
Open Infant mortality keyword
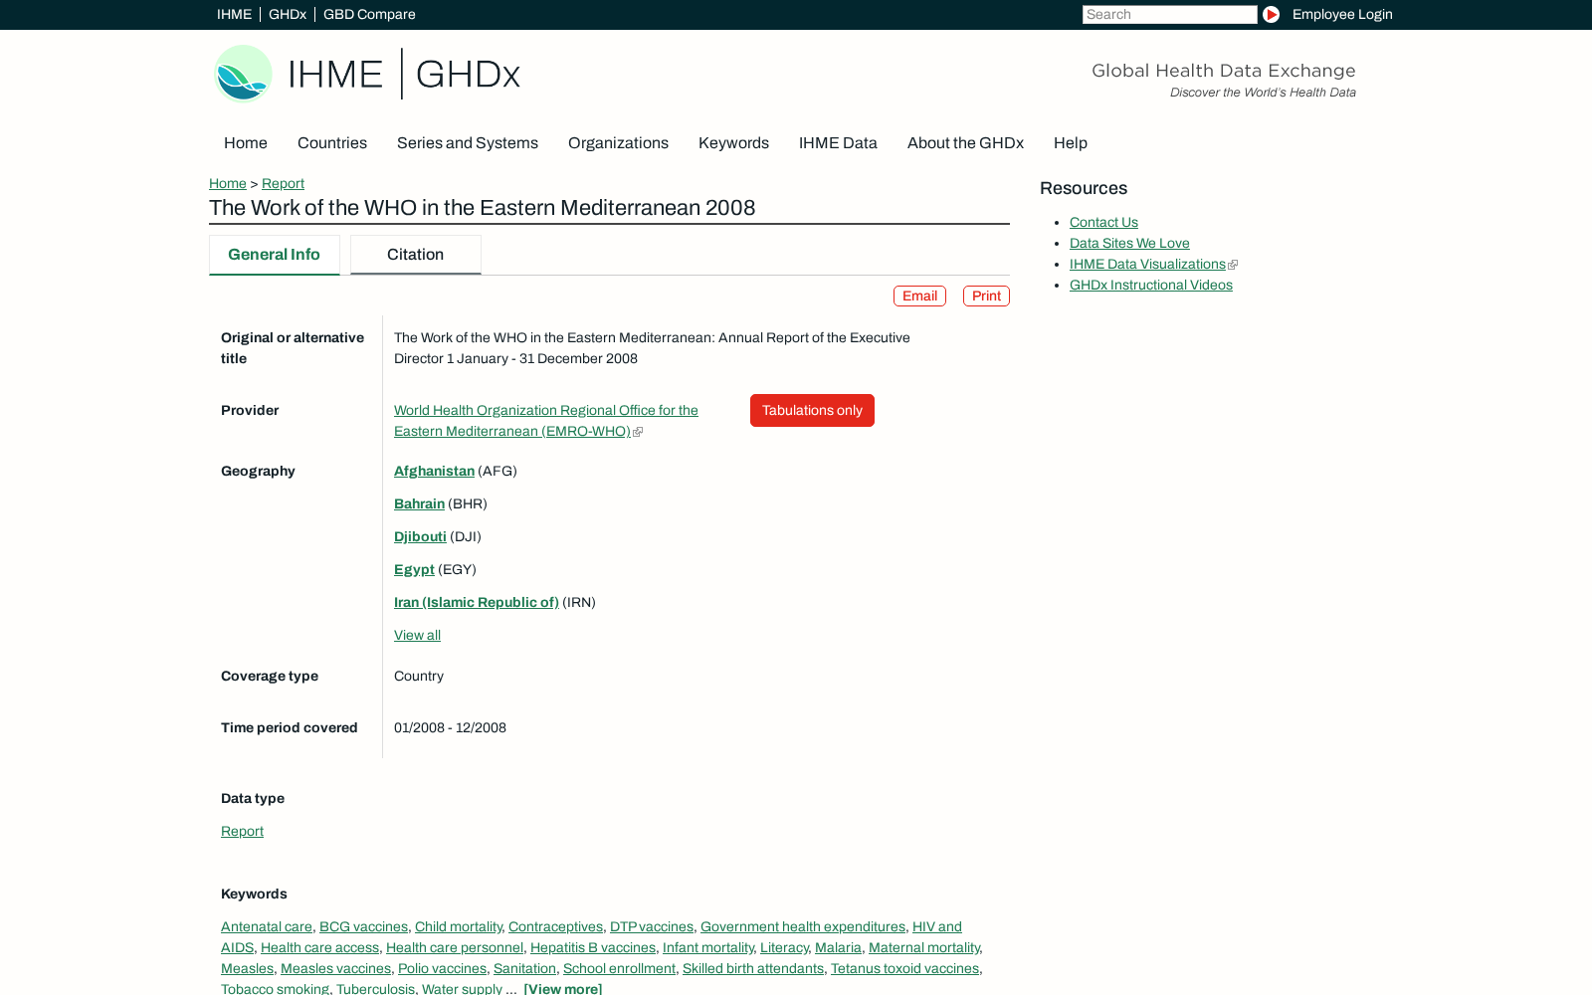[x=707, y=947]
